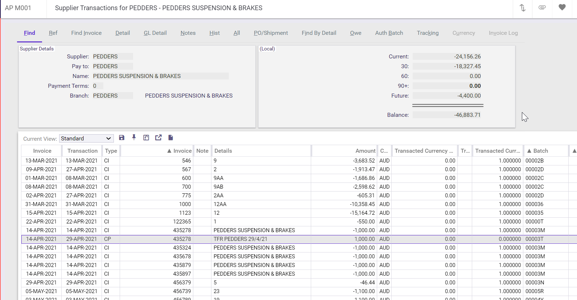
Task: Select the Notes tab
Action: click(188, 33)
